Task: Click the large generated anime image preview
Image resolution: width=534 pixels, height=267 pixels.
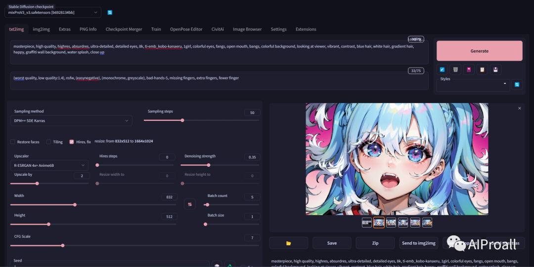Action: point(397,159)
